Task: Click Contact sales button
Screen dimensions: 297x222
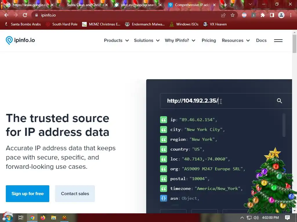Action: (x=75, y=194)
